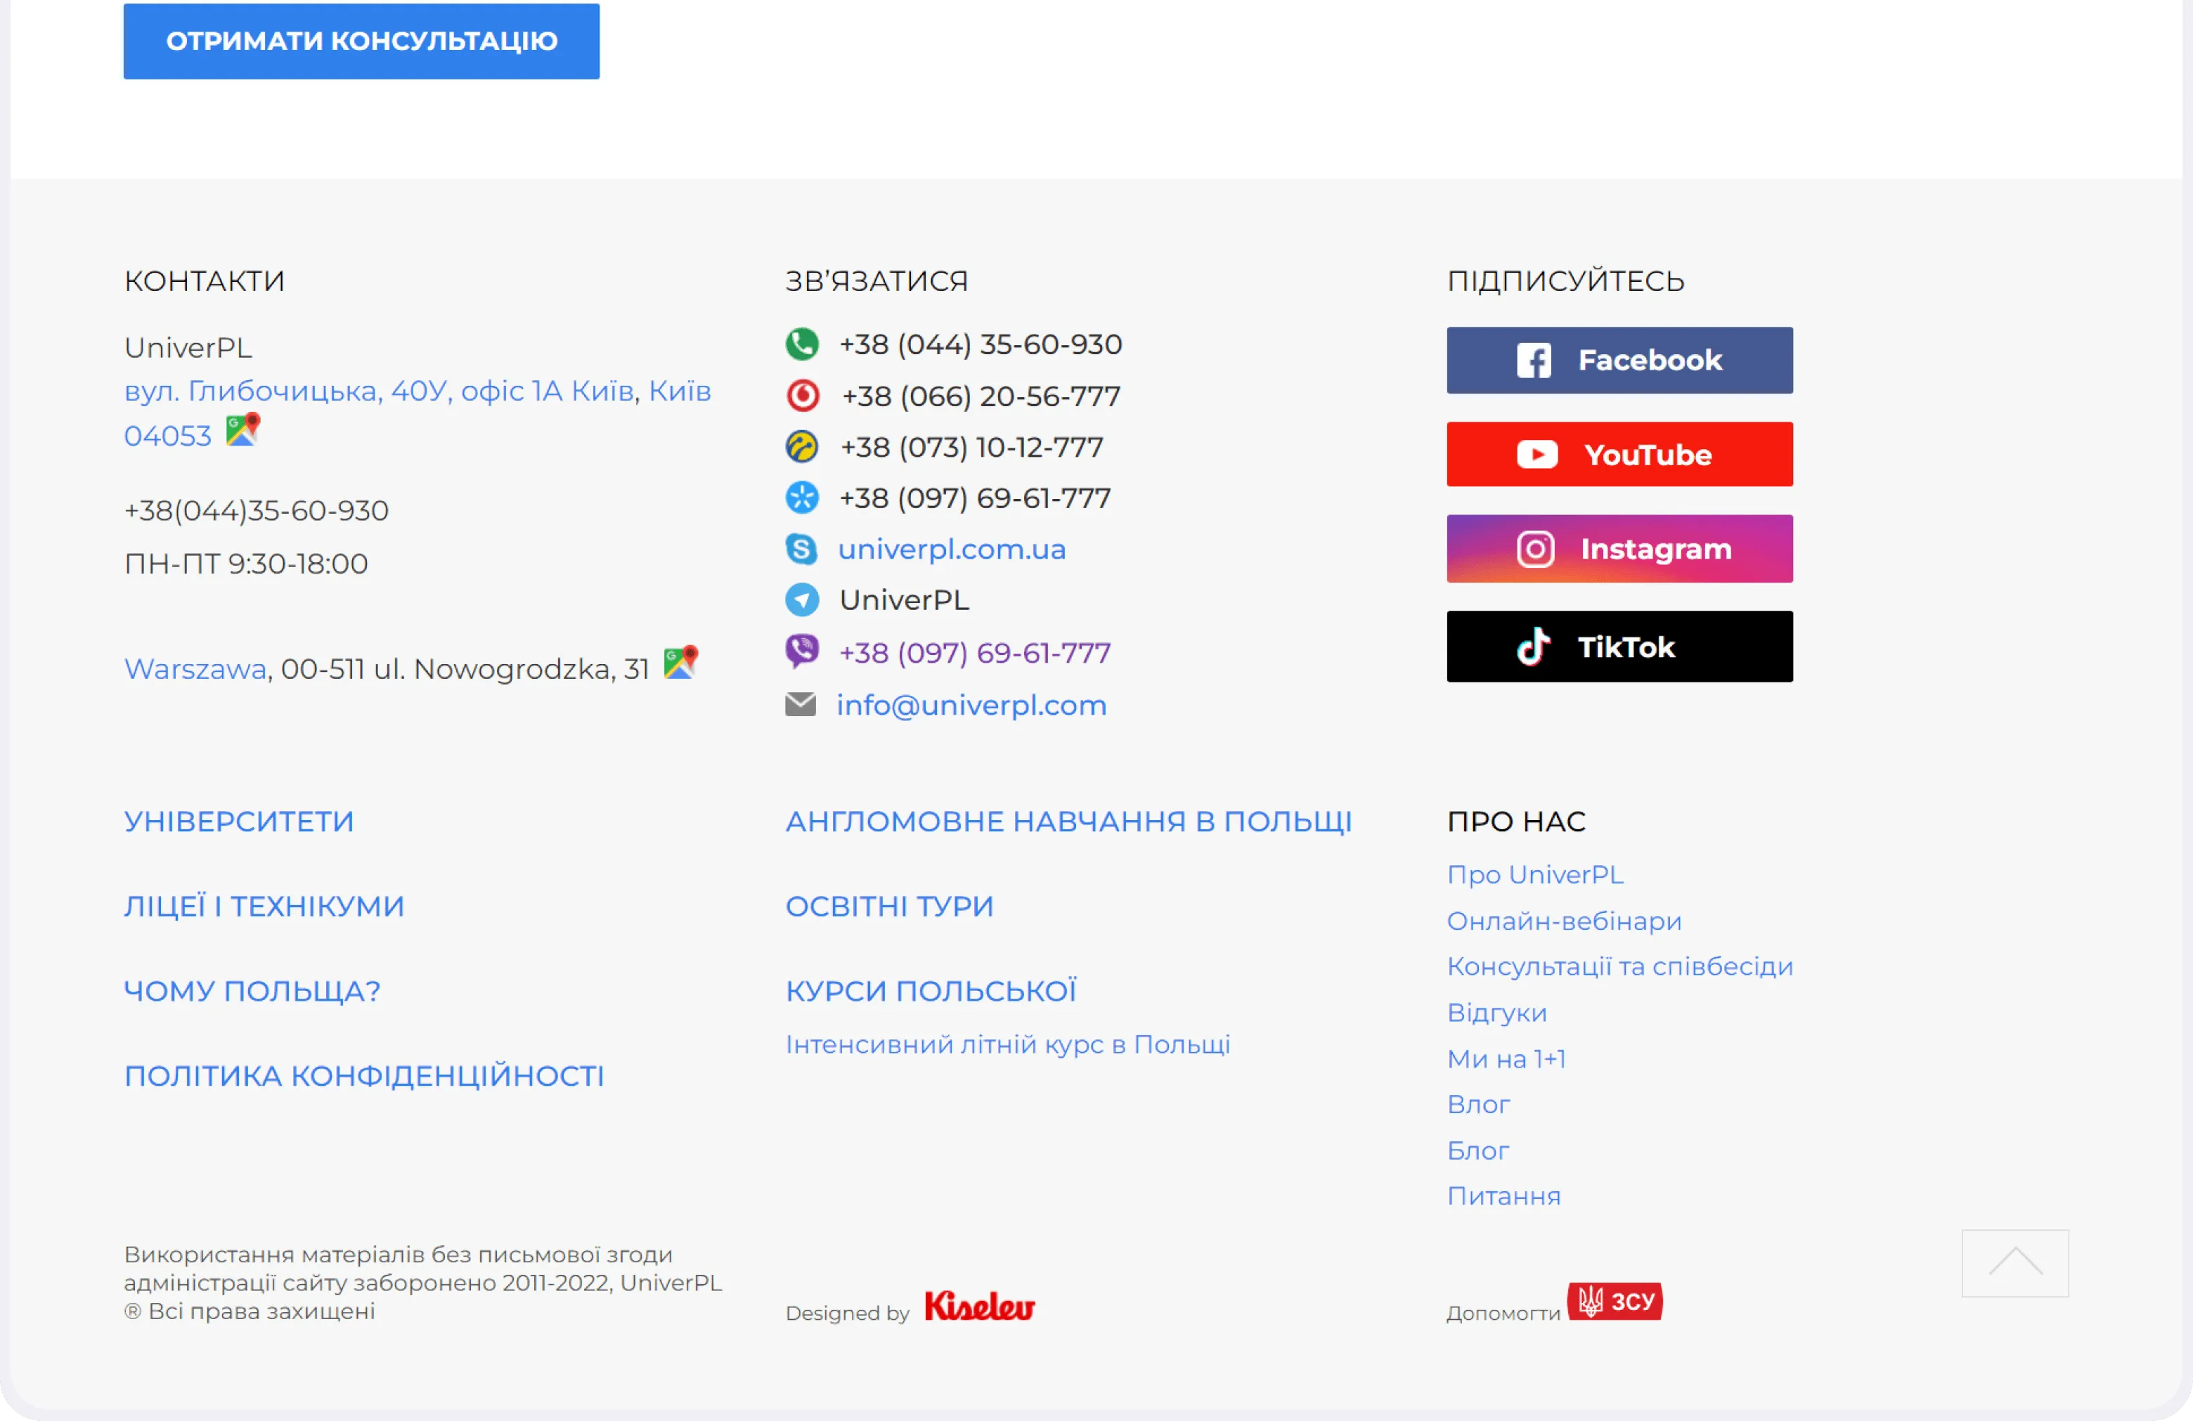The width and height of the screenshot is (2193, 1421).
Task: Go to УНІВЕРСИТЕТИ section link
Action: coord(240,821)
